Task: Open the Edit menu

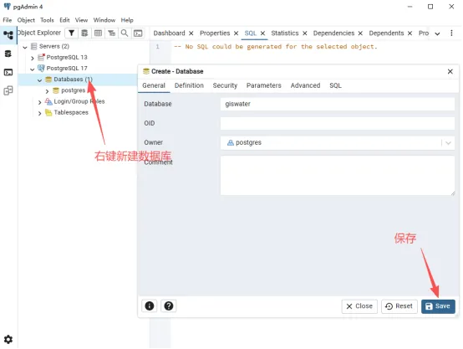Action: [64, 20]
